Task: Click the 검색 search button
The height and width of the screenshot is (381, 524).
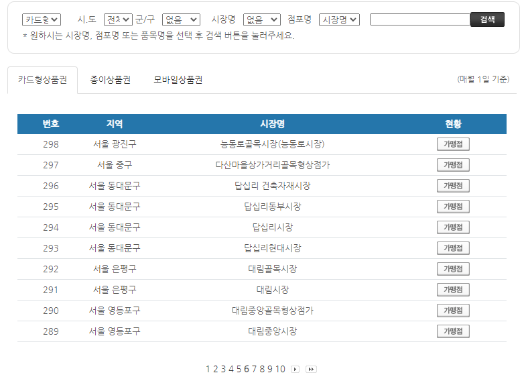Action: click(487, 19)
